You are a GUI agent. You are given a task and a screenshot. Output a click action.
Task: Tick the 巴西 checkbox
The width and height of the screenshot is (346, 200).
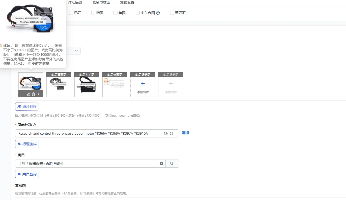(71, 13)
